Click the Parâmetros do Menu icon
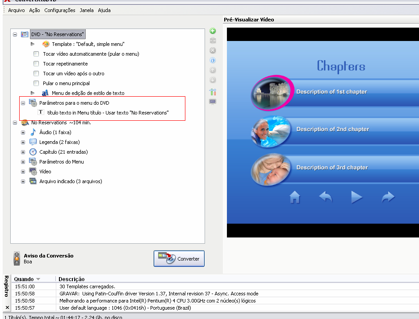The image size is (419, 319). pyautogui.click(x=33, y=162)
